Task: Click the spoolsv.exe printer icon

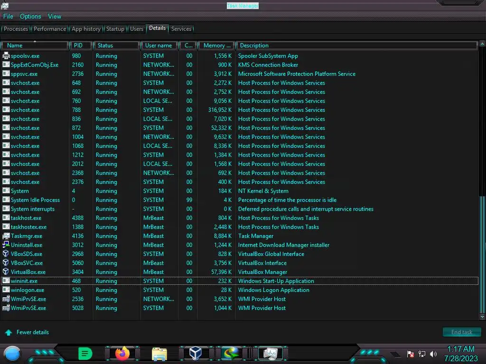Action: 6,56
